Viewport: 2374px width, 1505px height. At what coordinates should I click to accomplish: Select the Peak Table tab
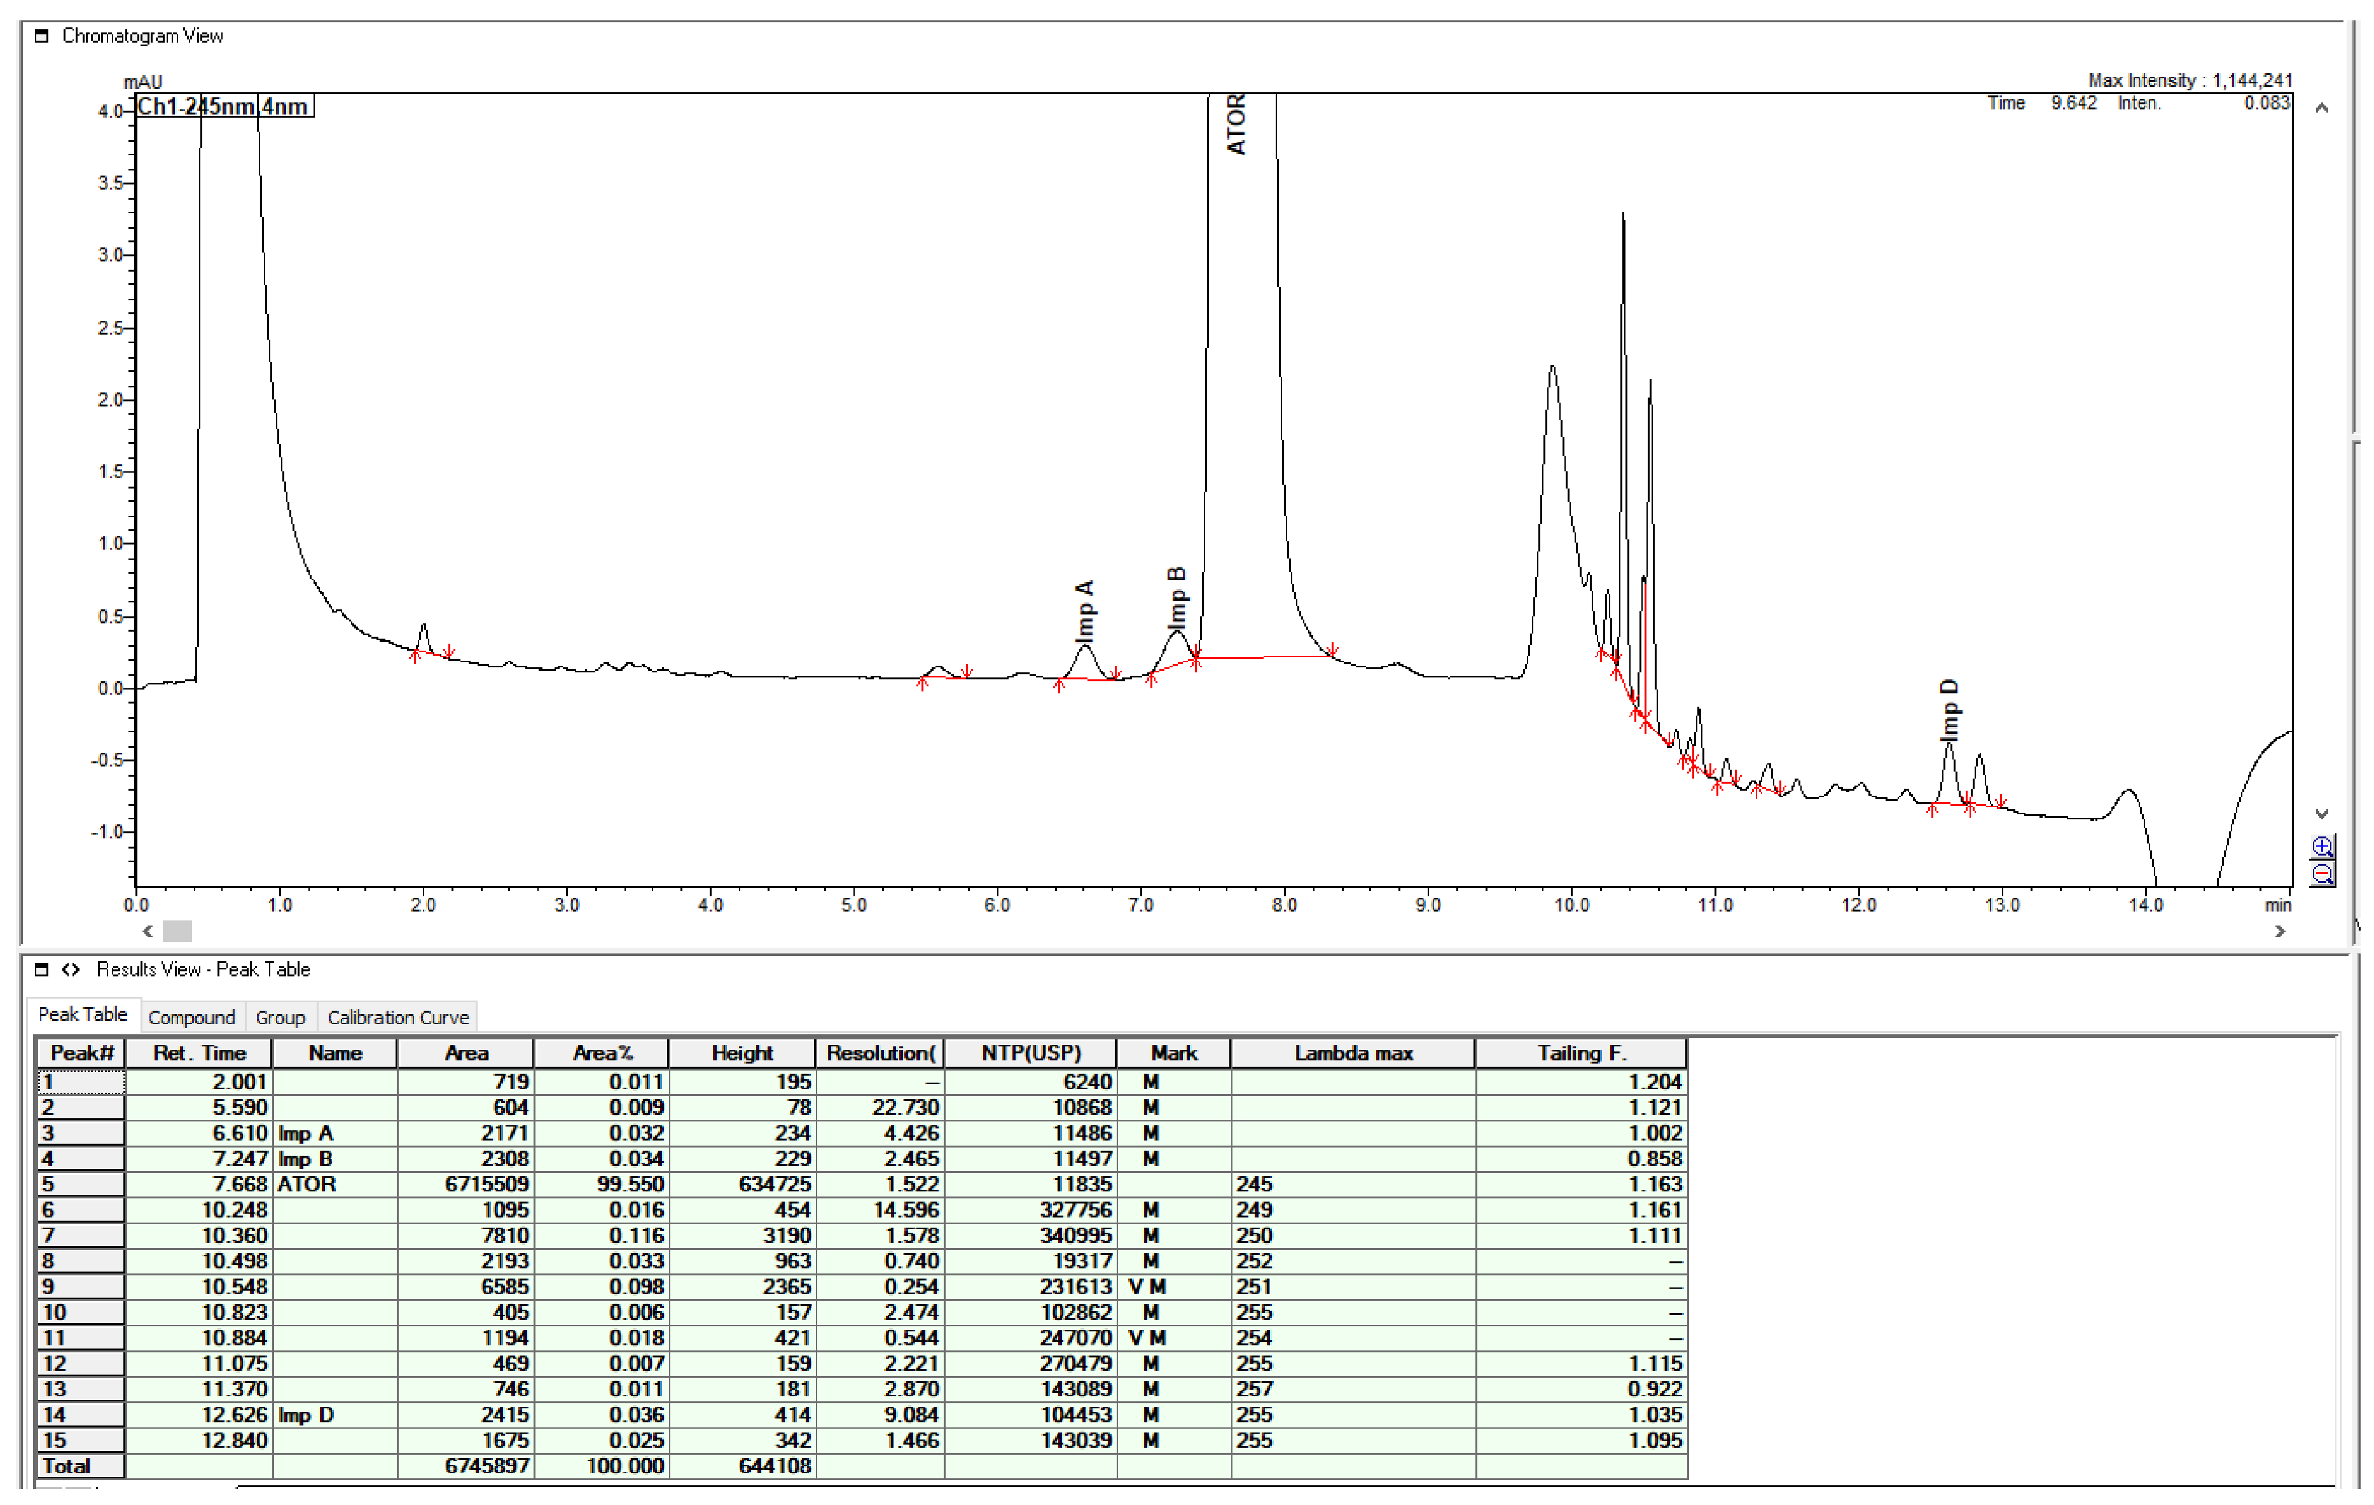[x=83, y=1014]
